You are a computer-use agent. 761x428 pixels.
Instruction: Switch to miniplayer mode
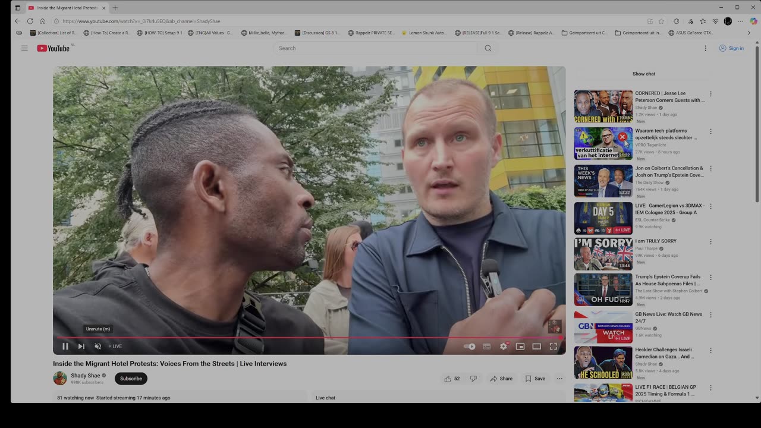point(520,347)
